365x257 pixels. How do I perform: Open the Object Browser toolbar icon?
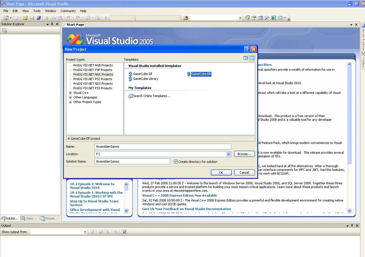pyautogui.click(x=260, y=18)
